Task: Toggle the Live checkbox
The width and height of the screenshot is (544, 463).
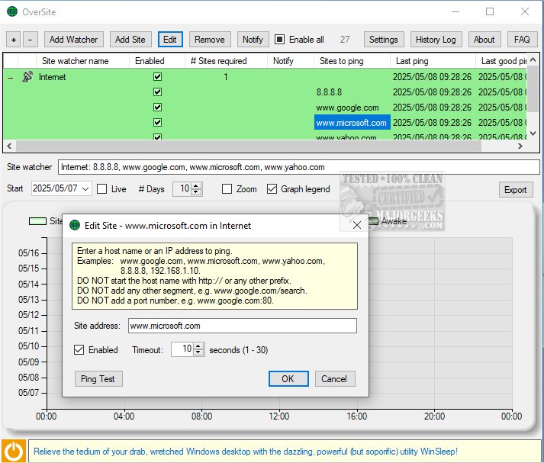Action: pos(101,189)
